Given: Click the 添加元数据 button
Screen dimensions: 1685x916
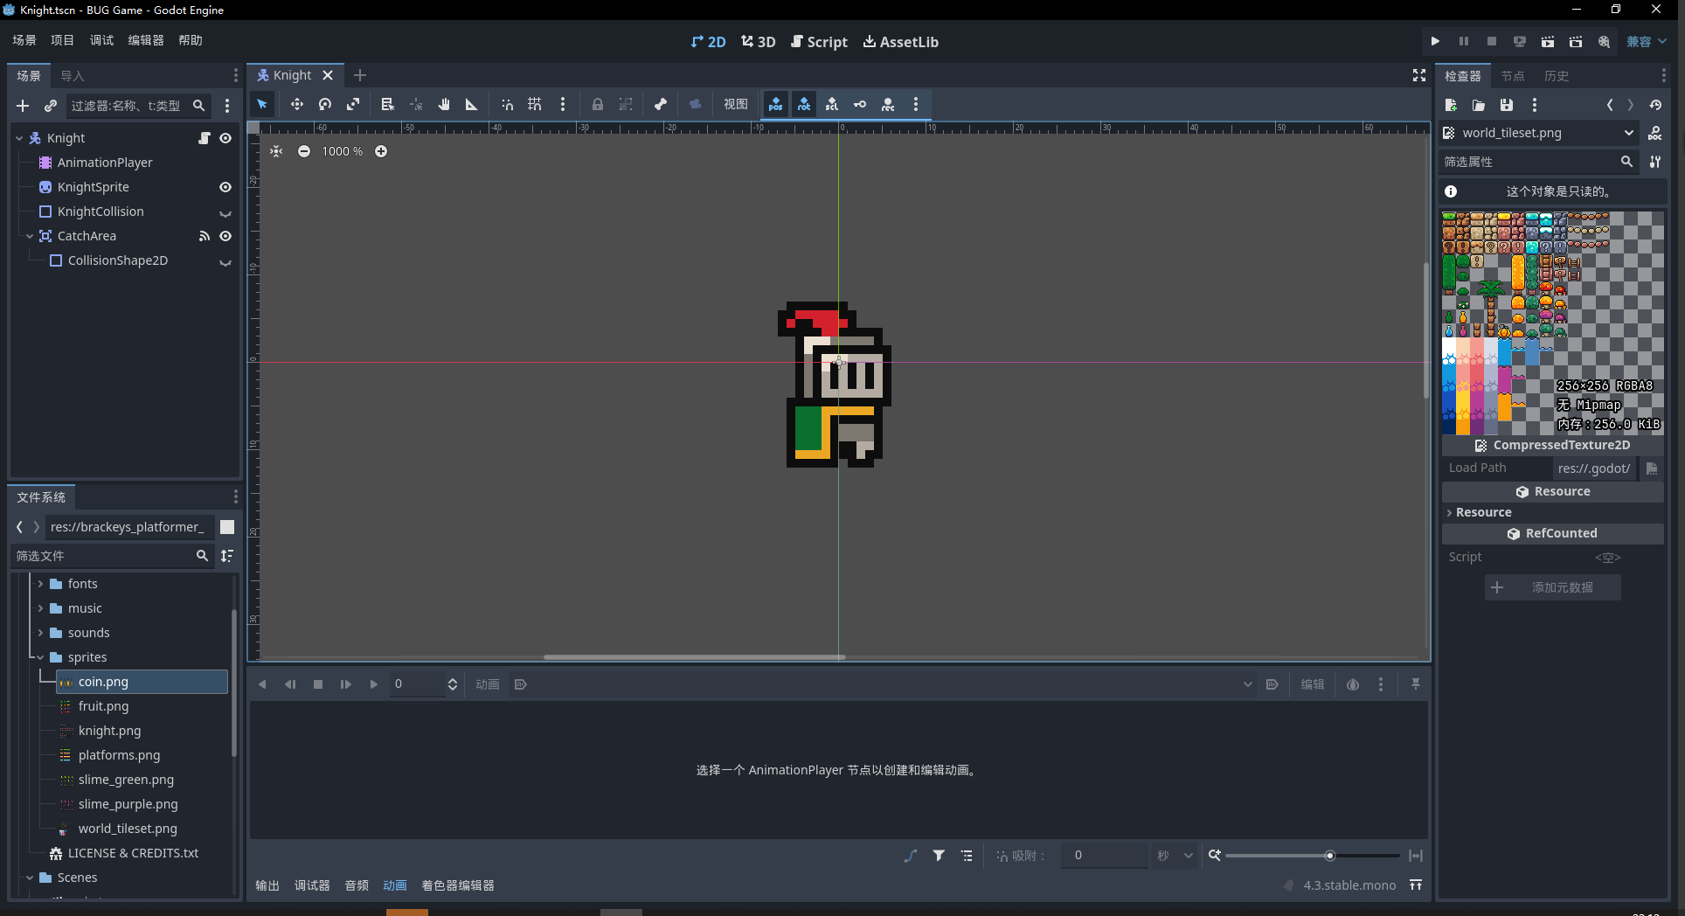Looking at the screenshot, I should pos(1552,587).
